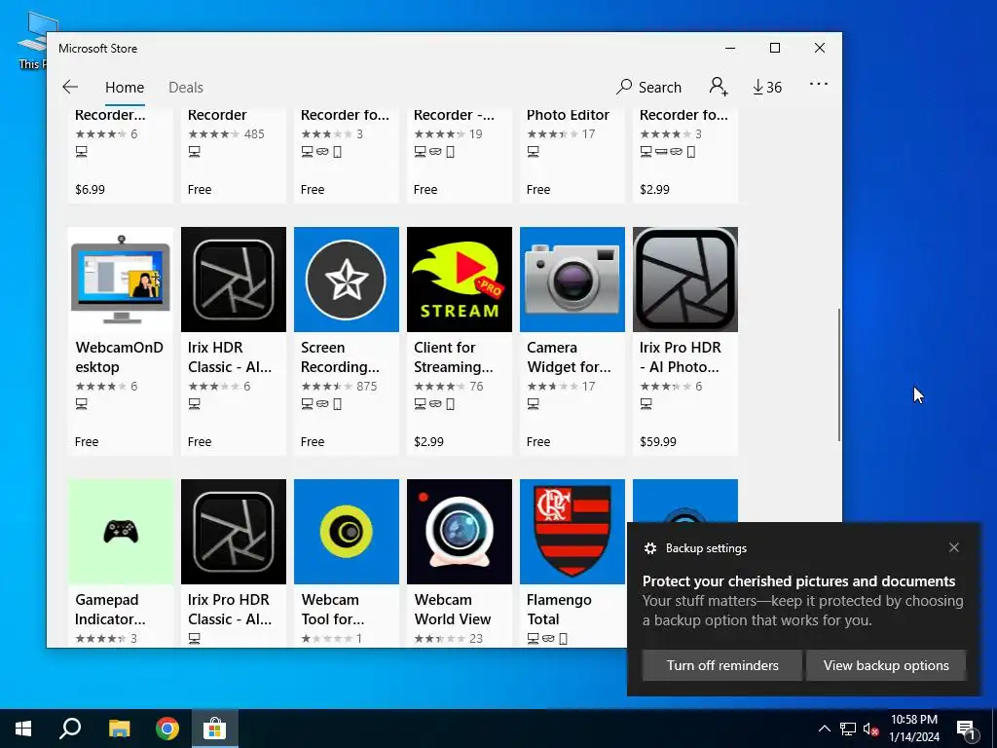Open the Client for Streaming app icon

point(460,280)
